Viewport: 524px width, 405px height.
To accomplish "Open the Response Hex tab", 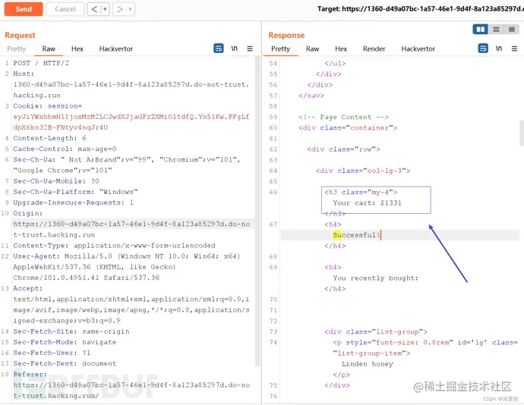I will pyautogui.click(x=341, y=49).
